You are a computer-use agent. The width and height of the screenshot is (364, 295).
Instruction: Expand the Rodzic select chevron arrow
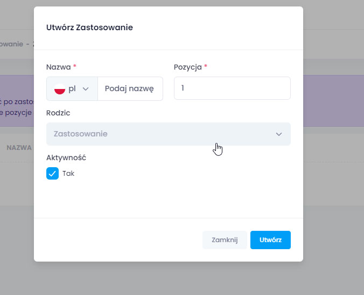point(279,134)
